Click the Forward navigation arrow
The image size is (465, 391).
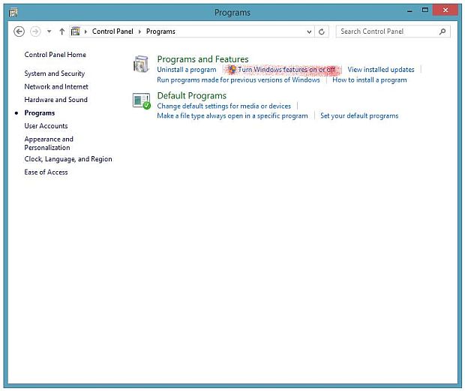coord(35,32)
